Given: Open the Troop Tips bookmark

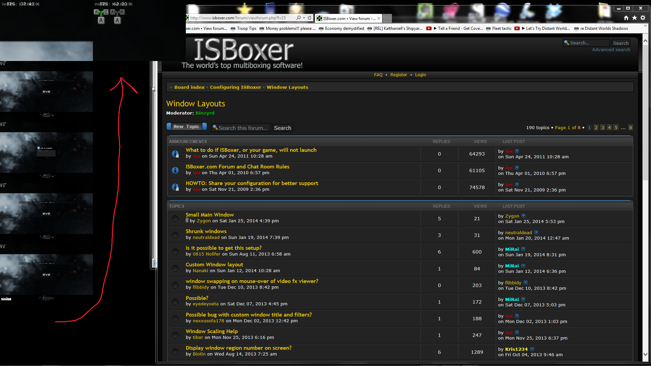Looking at the screenshot, I should tap(243, 28).
